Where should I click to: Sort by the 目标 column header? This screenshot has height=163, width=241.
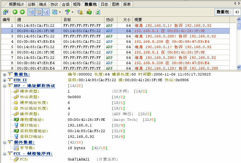(83, 20)
